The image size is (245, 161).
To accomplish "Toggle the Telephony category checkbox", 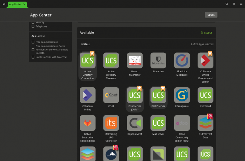I will tap(33, 26).
